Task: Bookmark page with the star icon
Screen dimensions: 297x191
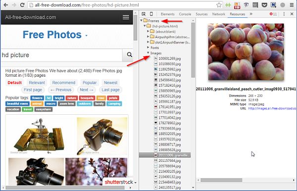Action: pos(219,5)
